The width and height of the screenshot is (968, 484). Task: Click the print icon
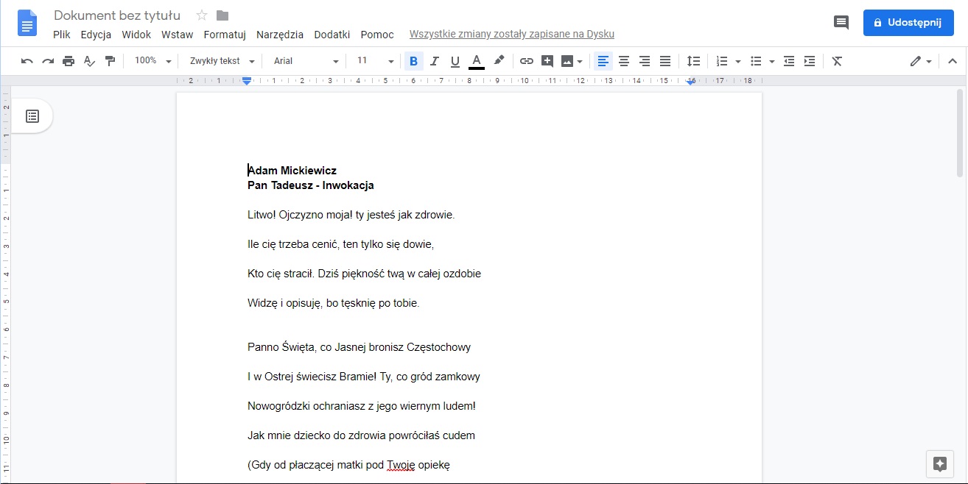[x=69, y=61]
